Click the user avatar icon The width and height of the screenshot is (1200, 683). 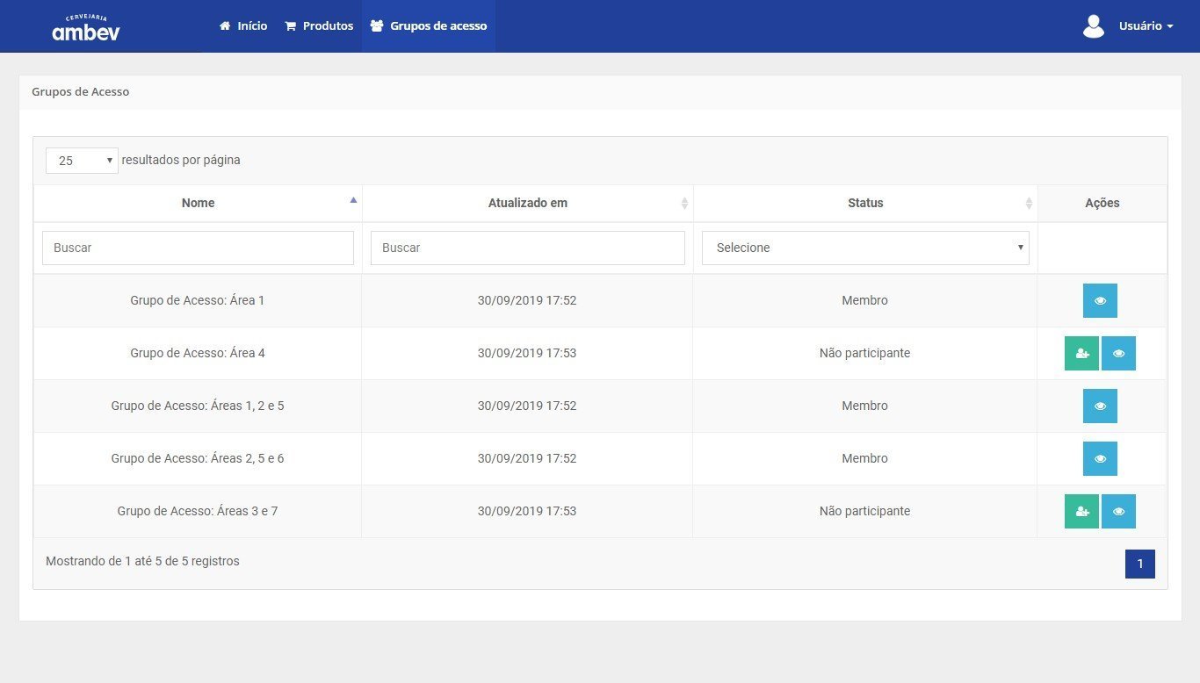pyautogui.click(x=1093, y=26)
